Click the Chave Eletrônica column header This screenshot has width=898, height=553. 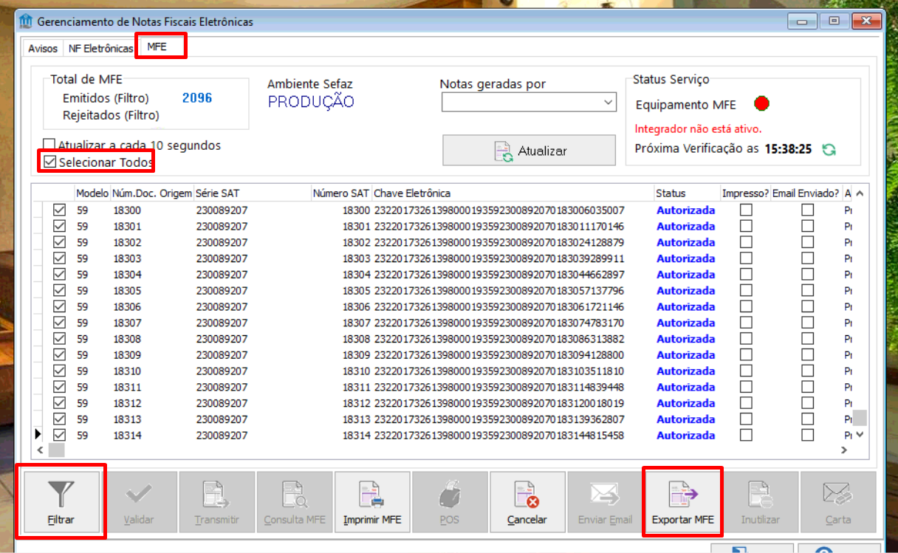click(x=513, y=193)
